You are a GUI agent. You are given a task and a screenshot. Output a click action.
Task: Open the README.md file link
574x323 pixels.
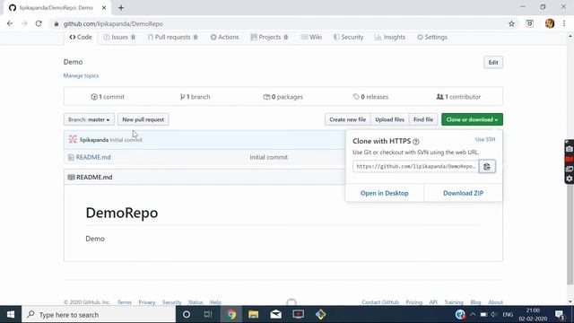(x=93, y=157)
